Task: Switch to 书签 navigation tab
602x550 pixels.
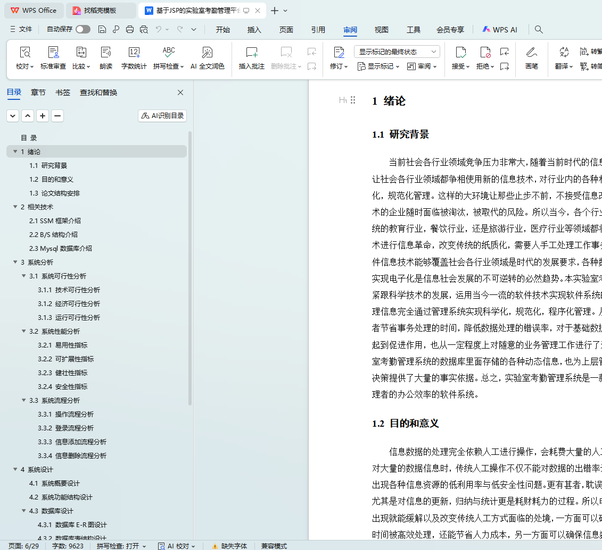Action: click(x=63, y=92)
